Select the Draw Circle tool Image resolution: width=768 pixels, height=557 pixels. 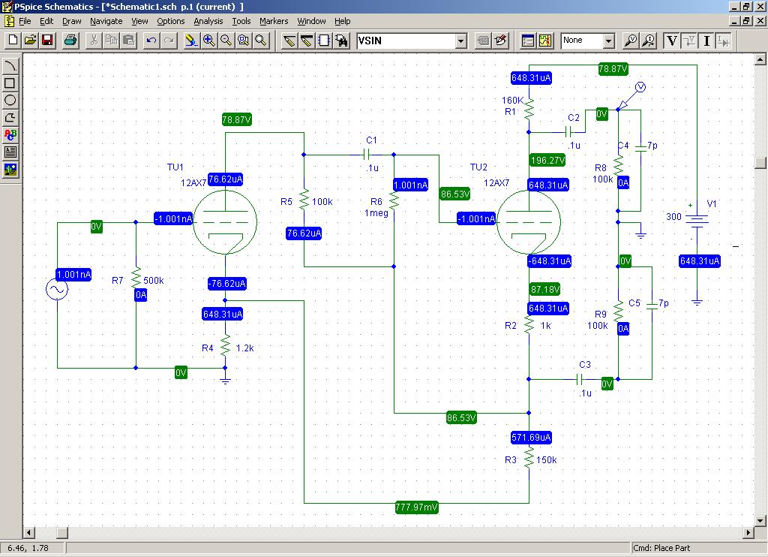point(10,100)
